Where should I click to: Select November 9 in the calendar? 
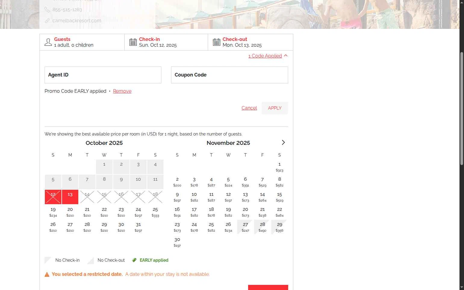pyautogui.click(x=177, y=197)
